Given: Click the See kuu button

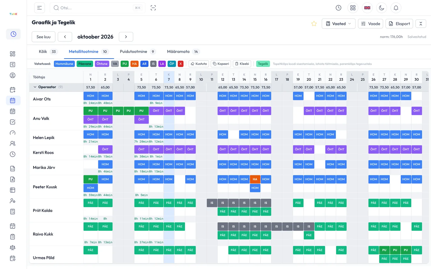Looking at the screenshot, I should click(43, 37).
